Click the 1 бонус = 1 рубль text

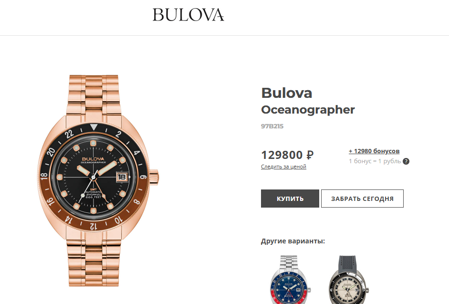(375, 161)
